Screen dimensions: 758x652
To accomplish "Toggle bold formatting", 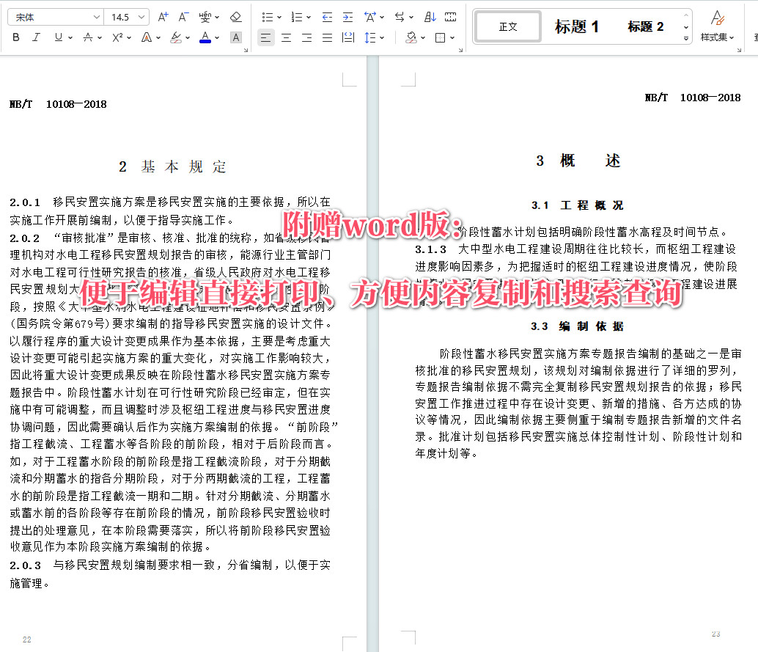I will point(15,36).
